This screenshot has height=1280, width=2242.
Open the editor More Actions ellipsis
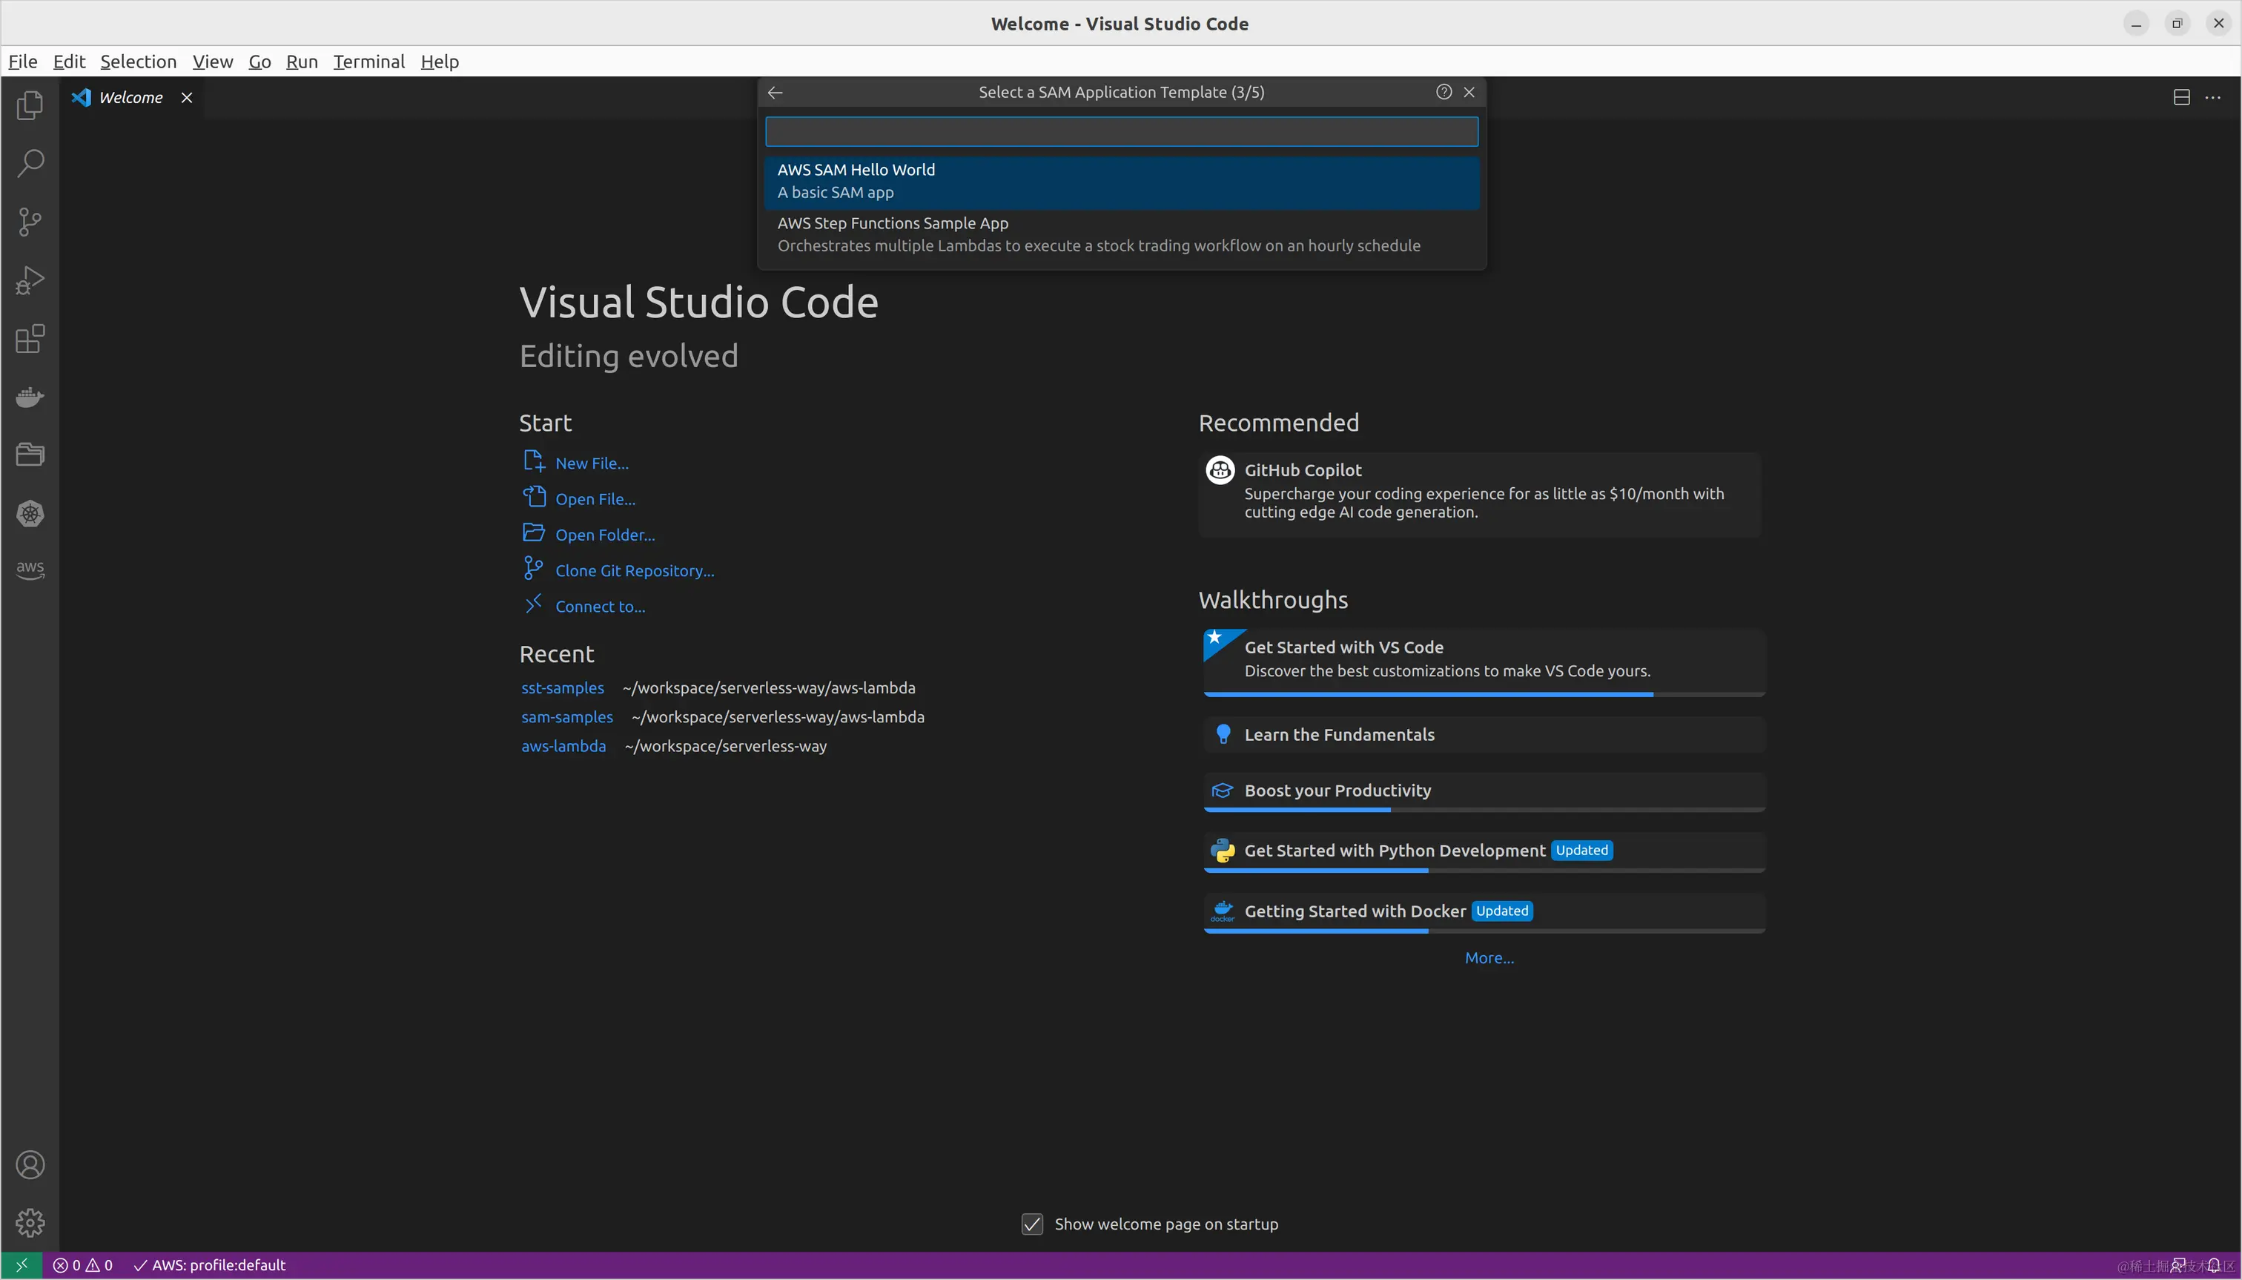pos(2212,98)
